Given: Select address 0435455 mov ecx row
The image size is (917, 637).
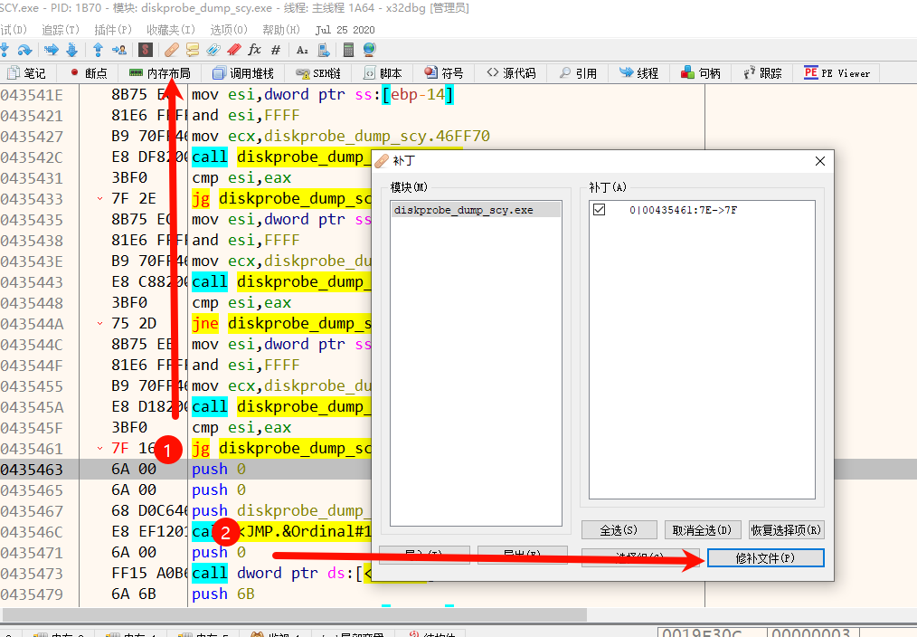Looking at the screenshot, I should coord(32,386).
